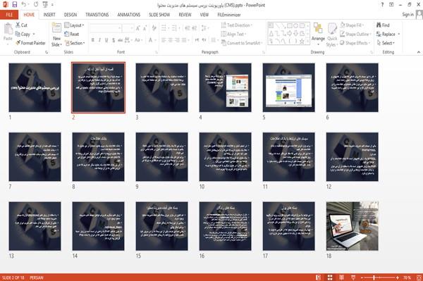Expand Text Direction dropdown
423x281 pixels.
tap(237, 25)
